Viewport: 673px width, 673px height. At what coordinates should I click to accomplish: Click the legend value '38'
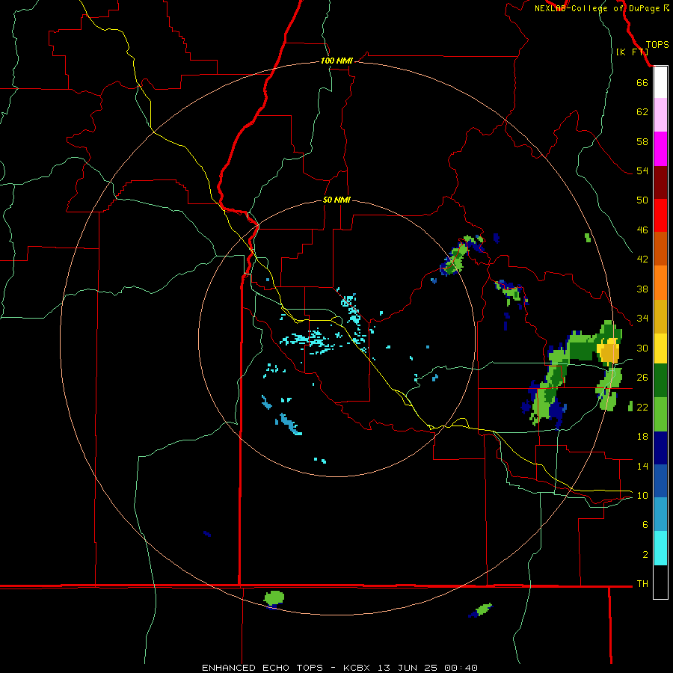coord(642,289)
